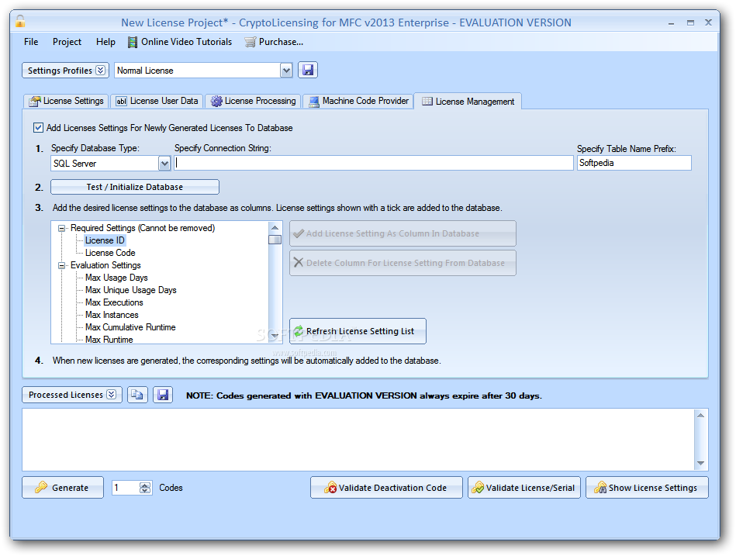736x556 pixels.
Task: Click the save processed licenses floppy icon
Action: pos(163,395)
